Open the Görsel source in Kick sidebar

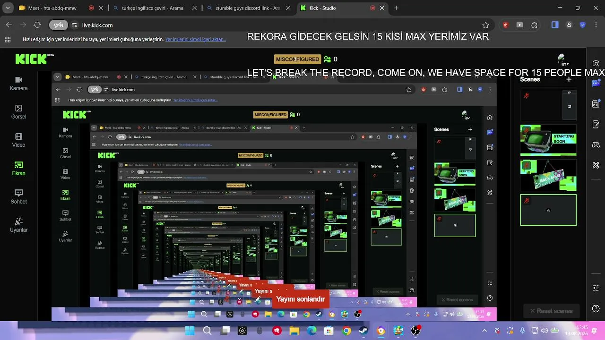tap(19, 112)
